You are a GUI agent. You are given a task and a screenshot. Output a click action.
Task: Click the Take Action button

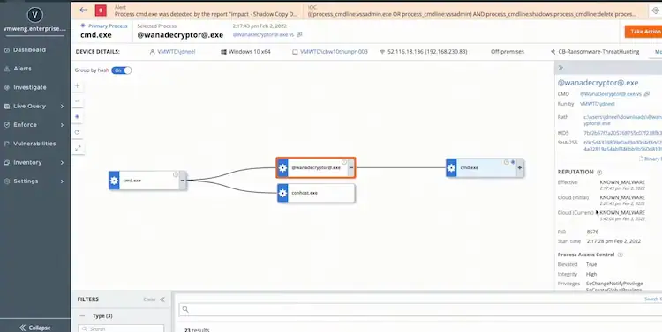click(x=643, y=32)
